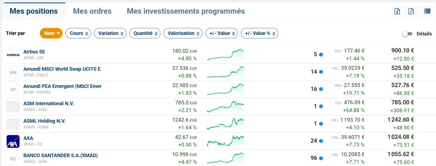This screenshot has width=436, height=166.
Task: Click the price 37.536 EUR
Action: (184, 68)
